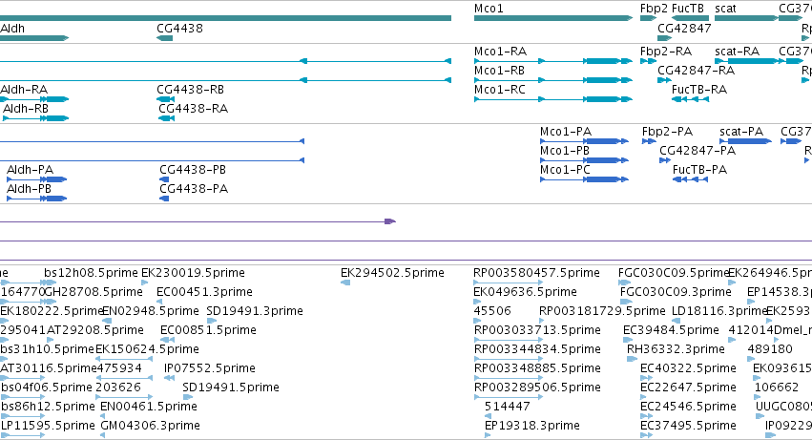This screenshot has width=812, height=440.
Task: Select the CG42847-RA transcript glyph
Action: tap(664, 80)
